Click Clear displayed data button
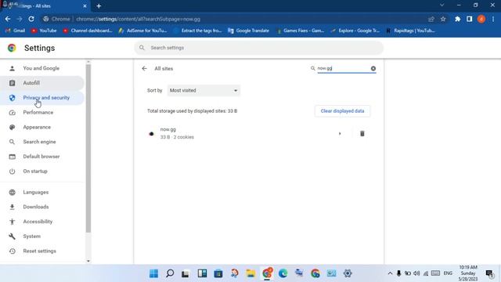Screen dimensions: 501x282 342,111
